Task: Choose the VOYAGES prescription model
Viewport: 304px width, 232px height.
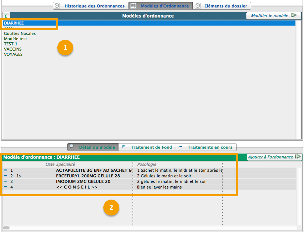Action: tap(13, 54)
